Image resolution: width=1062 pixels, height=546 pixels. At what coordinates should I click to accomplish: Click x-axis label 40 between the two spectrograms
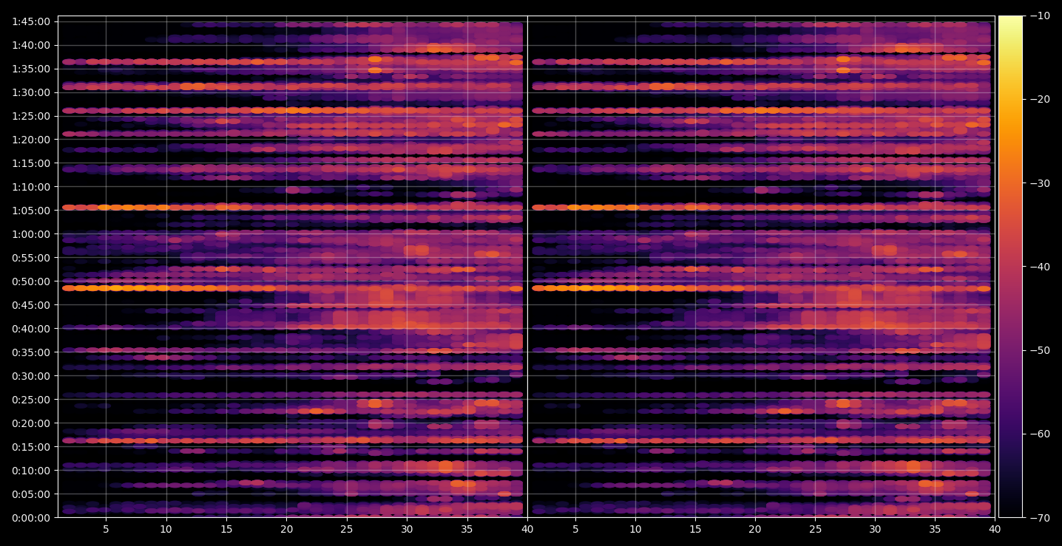pyautogui.click(x=527, y=529)
